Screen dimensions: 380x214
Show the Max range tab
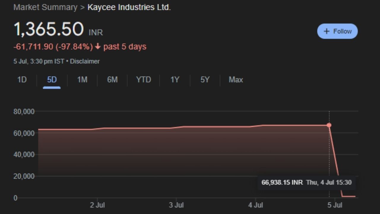point(236,80)
